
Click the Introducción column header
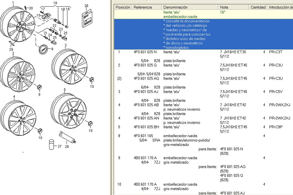tap(280, 7)
